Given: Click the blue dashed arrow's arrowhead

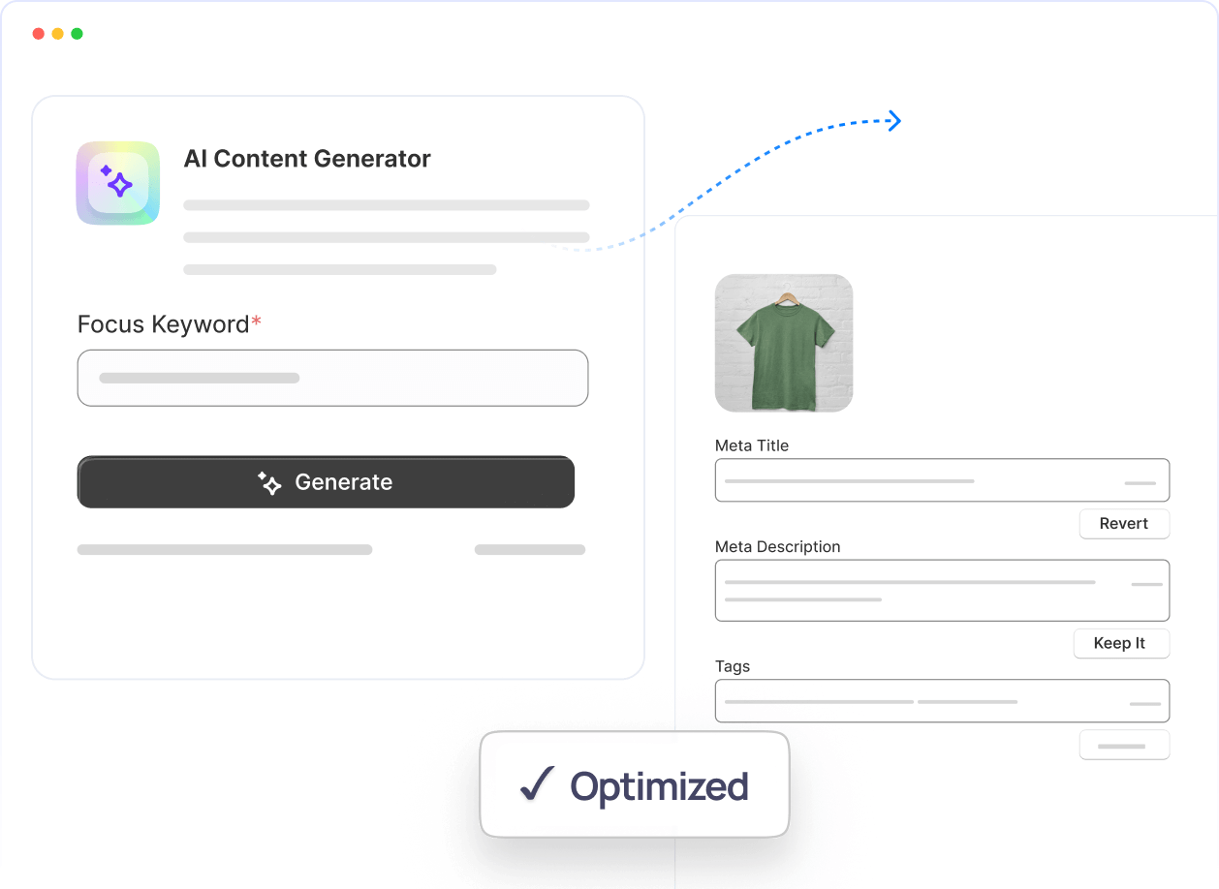Looking at the screenshot, I should click(894, 121).
